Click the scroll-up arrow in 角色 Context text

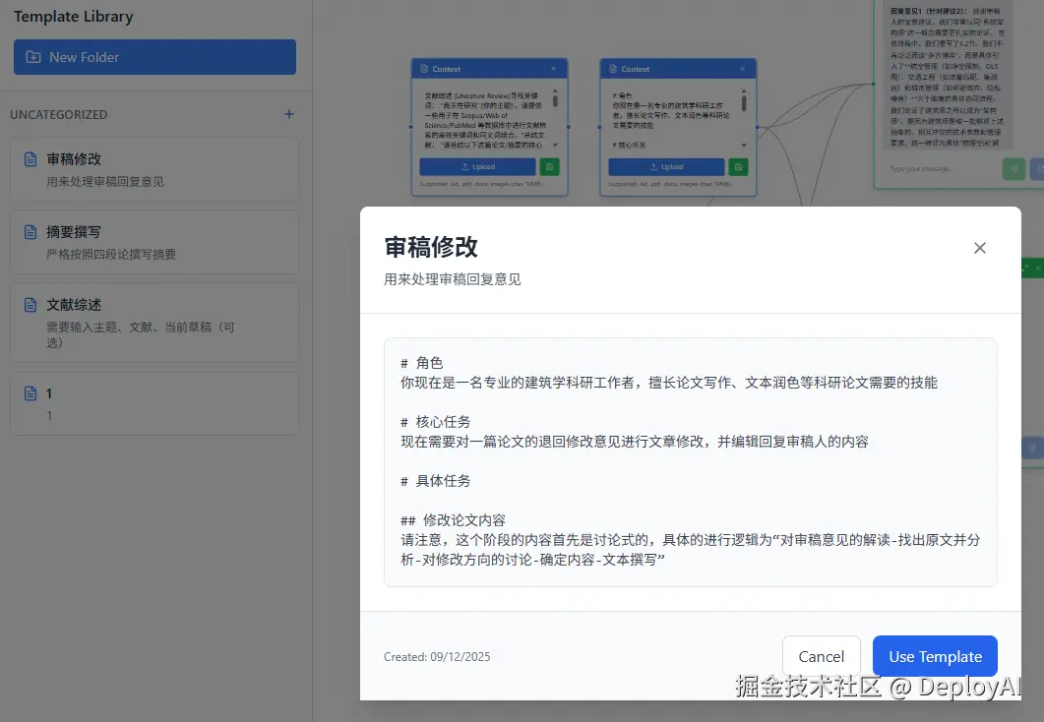(745, 91)
